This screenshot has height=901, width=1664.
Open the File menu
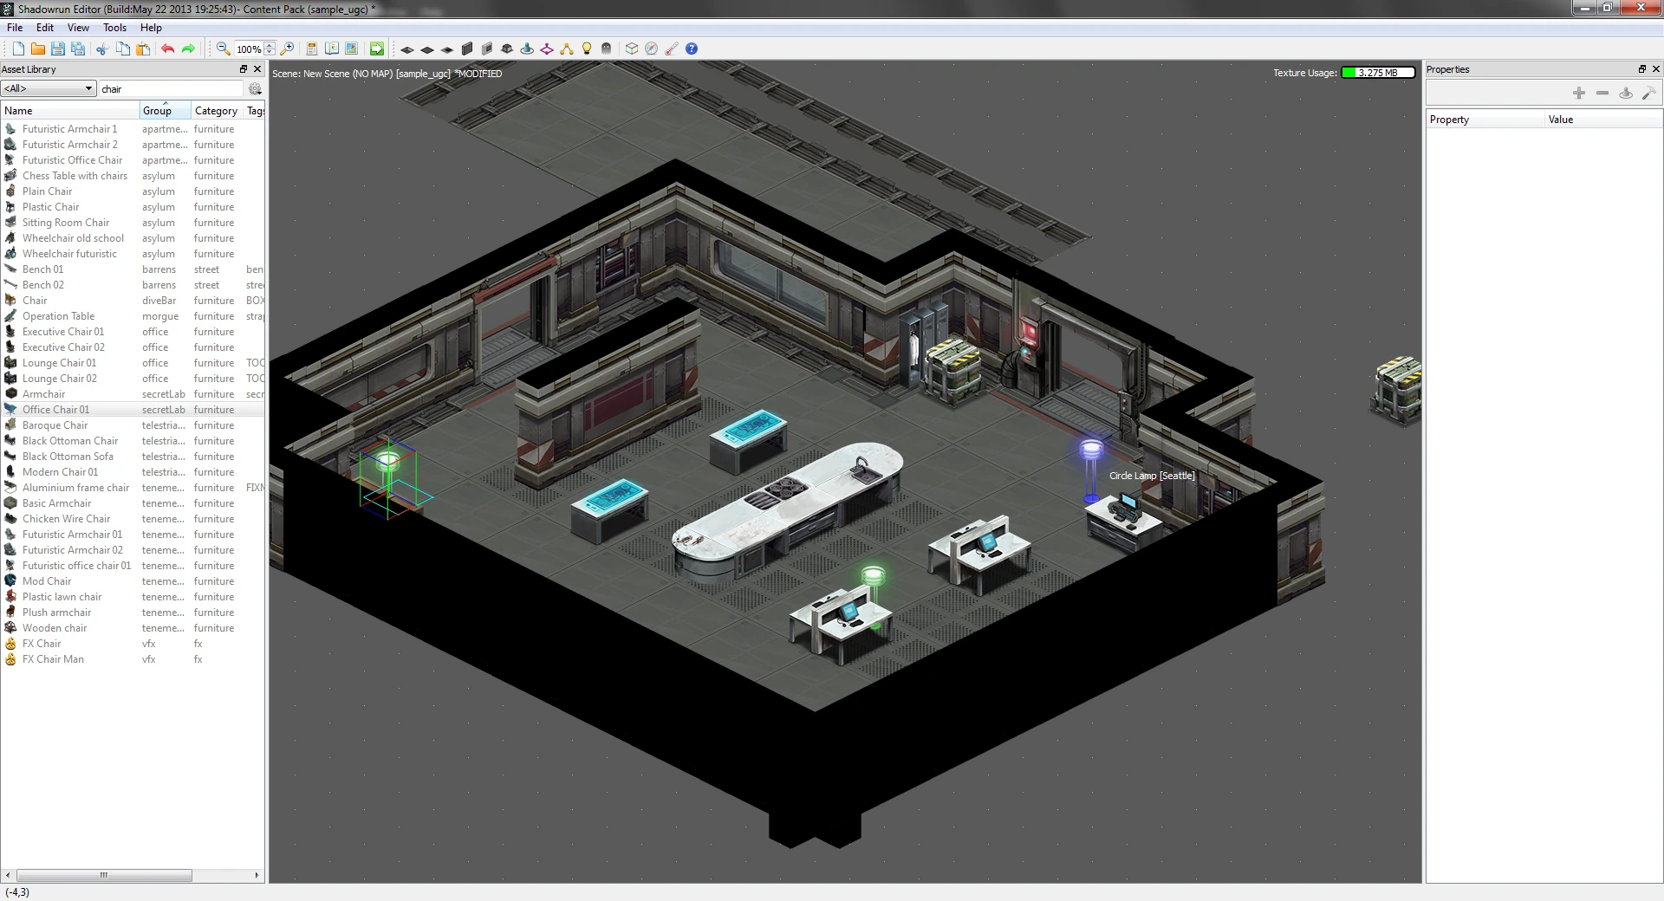(15, 28)
